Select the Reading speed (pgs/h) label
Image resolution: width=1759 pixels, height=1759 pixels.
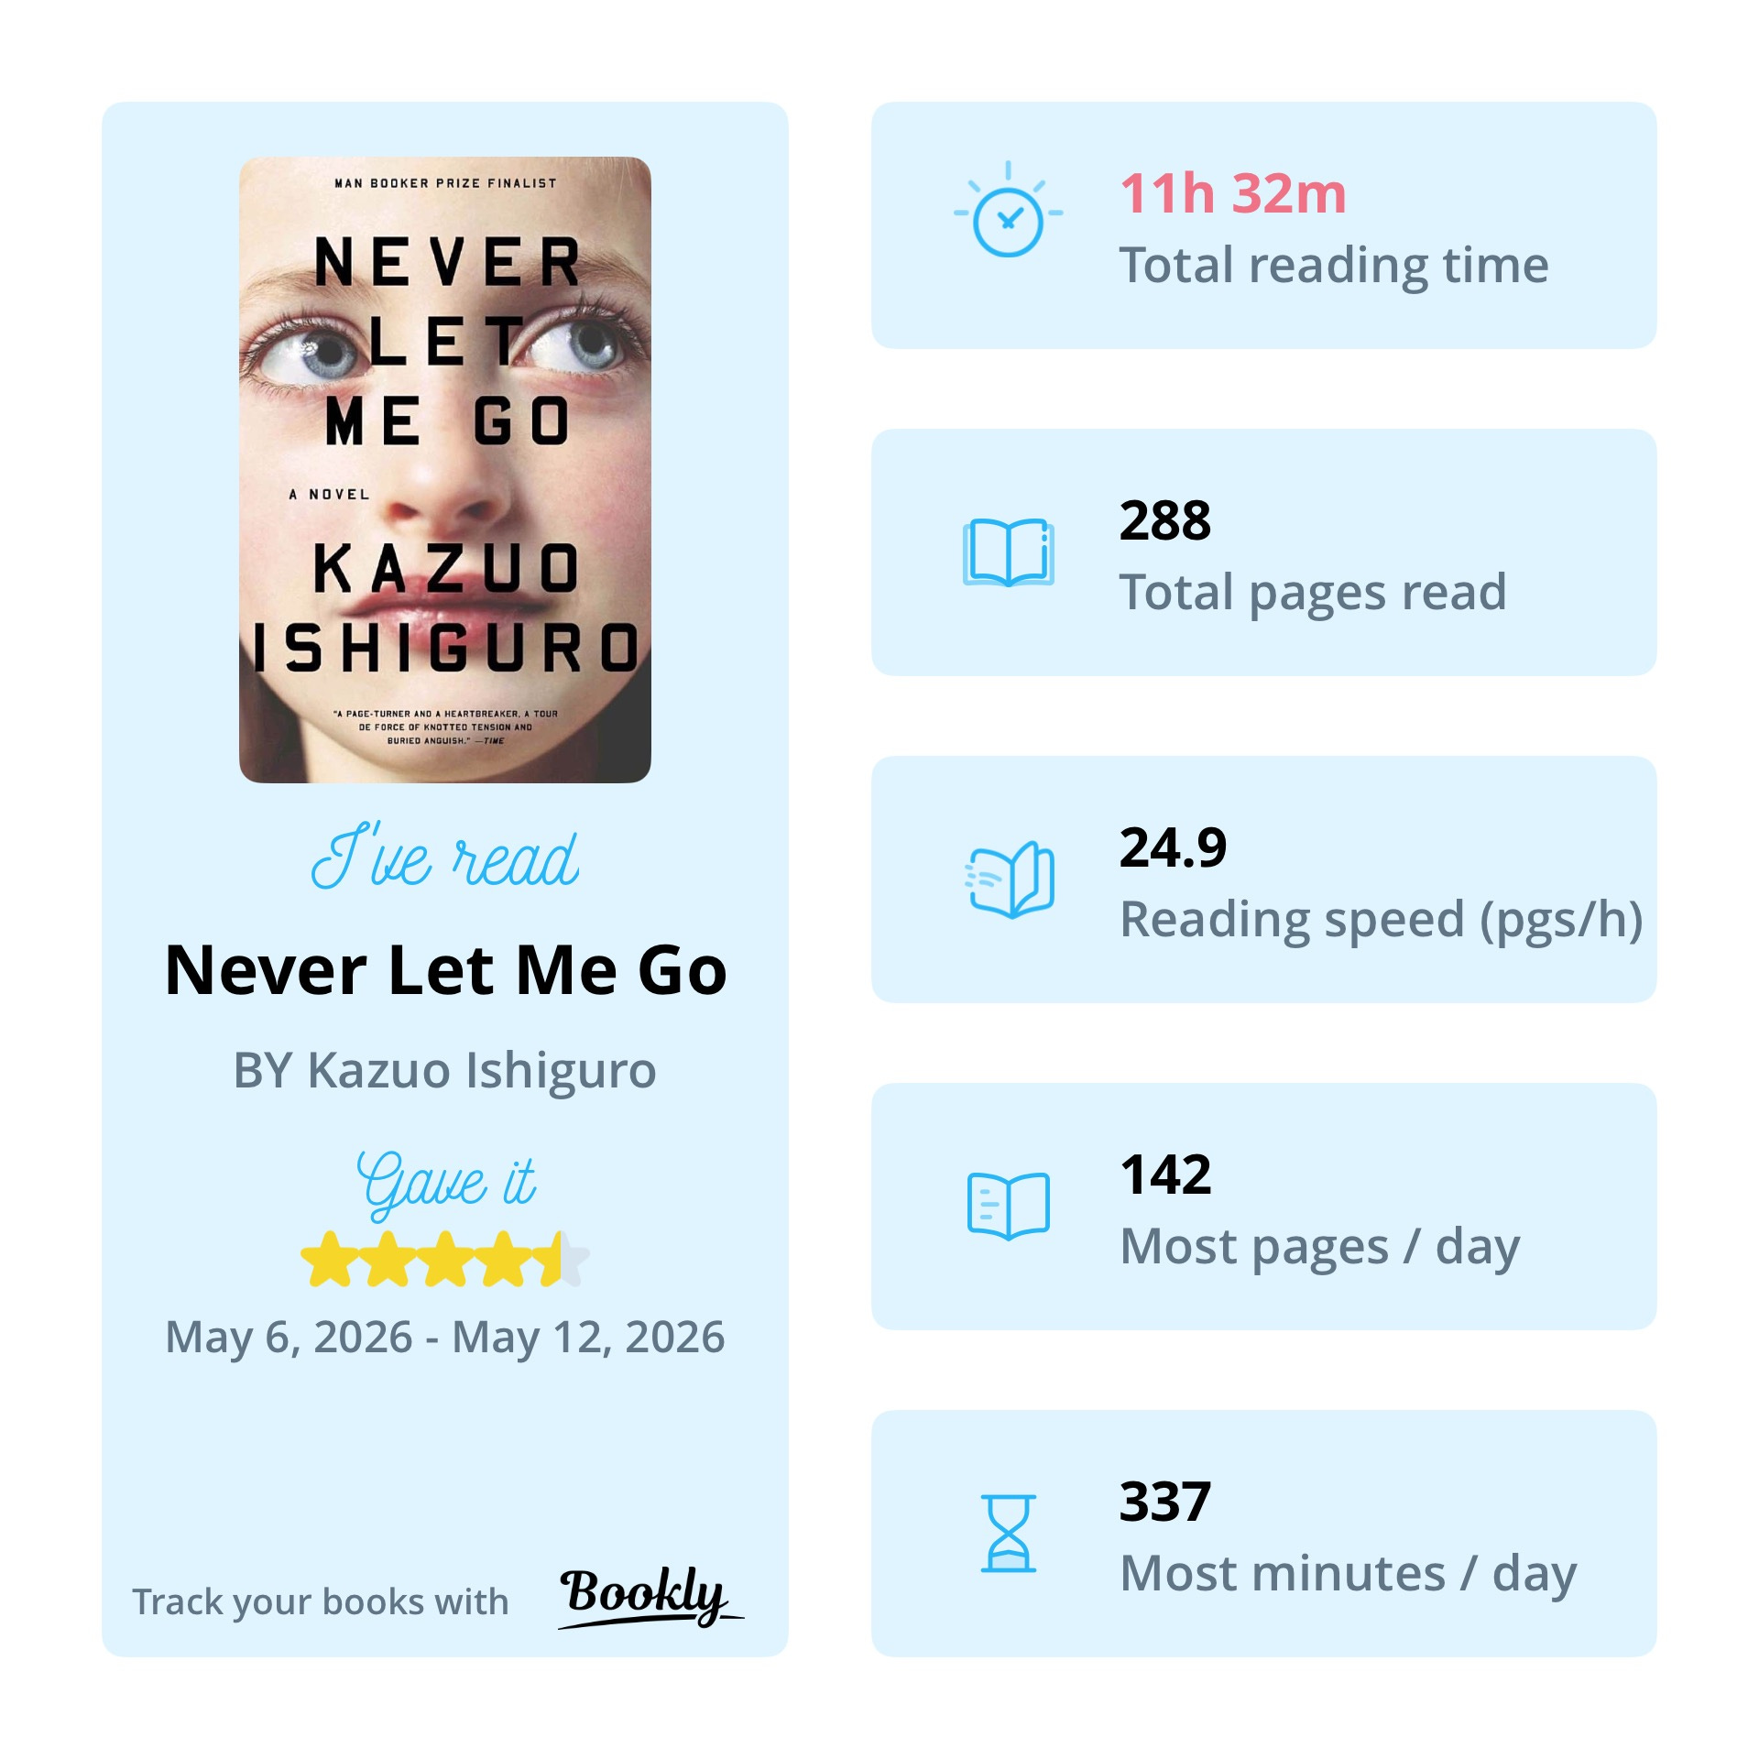point(1382,920)
